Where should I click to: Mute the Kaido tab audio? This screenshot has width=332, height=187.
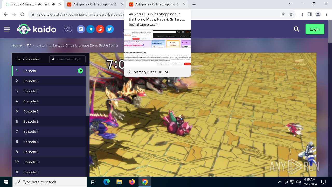coord(54,4)
